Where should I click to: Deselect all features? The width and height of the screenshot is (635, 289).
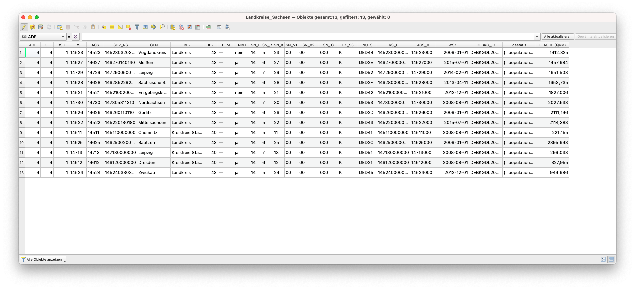pos(129,27)
